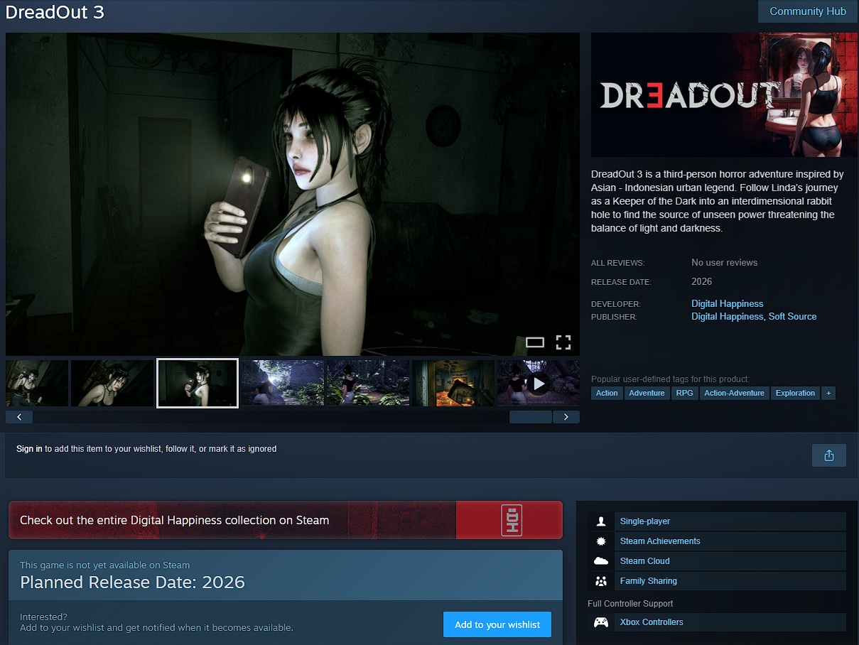Select the first screenshot thumbnail
Screen dimensions: 859x645
tap(37, 383)
